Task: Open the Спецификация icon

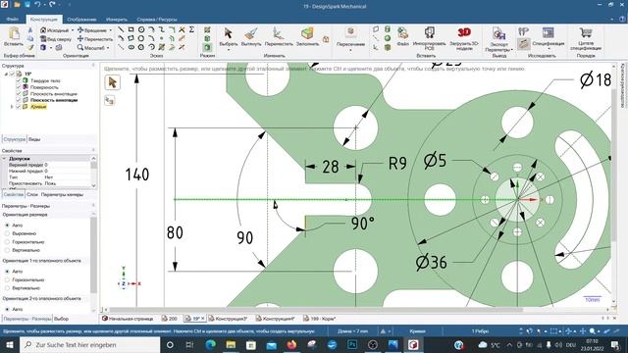Action: coord(548,32)
